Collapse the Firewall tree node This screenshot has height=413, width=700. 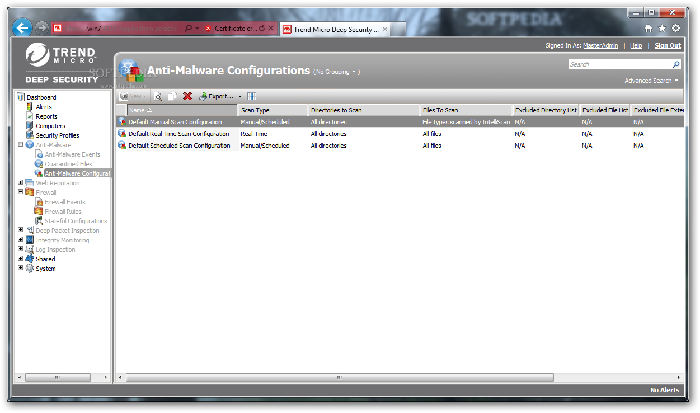tap(21, 191)
